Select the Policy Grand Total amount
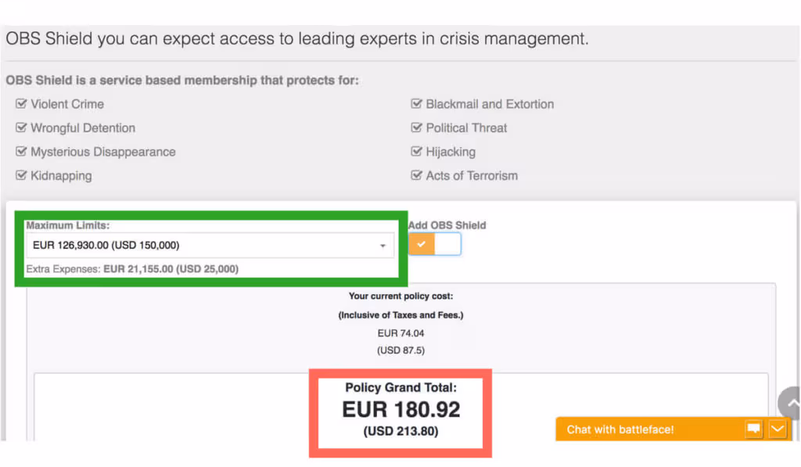This screenshot has height=467, width=801. pos(401,409)
